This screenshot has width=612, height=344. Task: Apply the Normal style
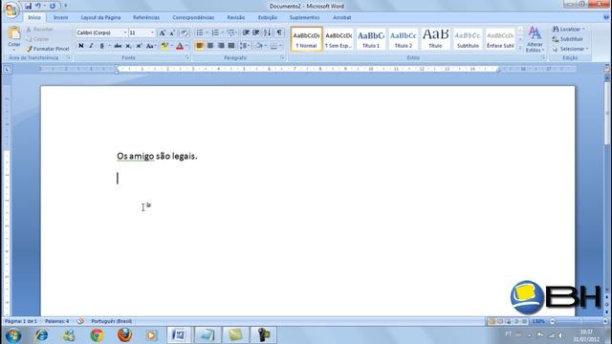pos(306,39)
